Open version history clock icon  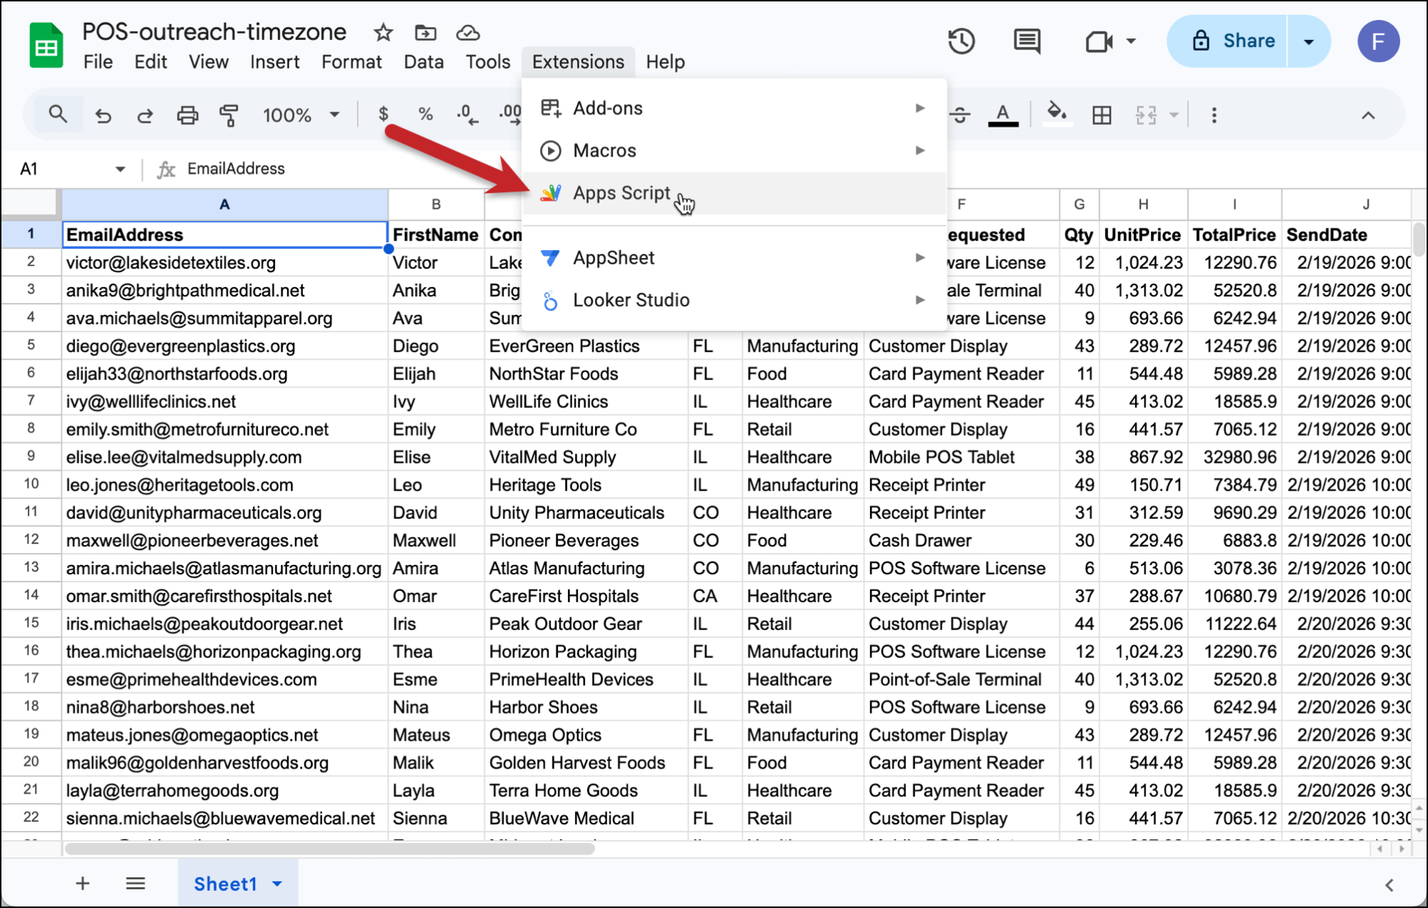961,41
